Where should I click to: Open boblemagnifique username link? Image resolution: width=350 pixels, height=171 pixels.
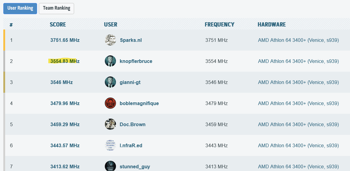pos(139,103)
